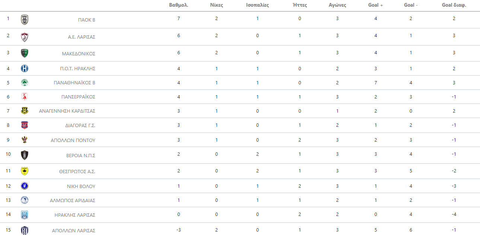Select the ΑΝΑΓΕΝΝΗΣΗ ΚΑΡΔΙΤΣΑΣ yellow crest
Screen dimensions: 480x236
[x=25, y=111]
